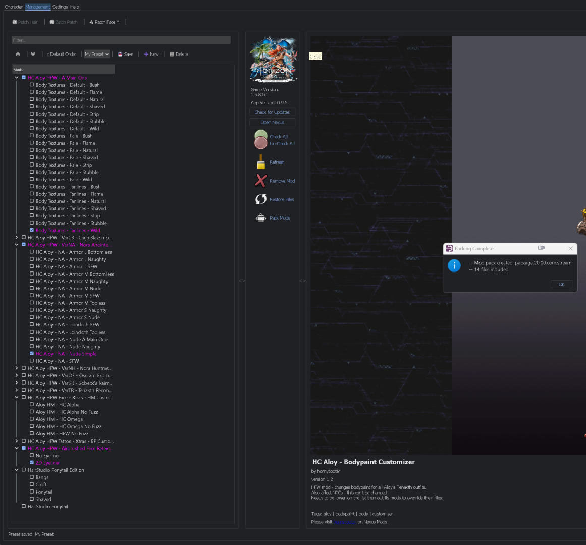586x545 pixels.
Task: Expand HC Aloy HFW Tattos - Xtras group
Action: (x=17, y=441)
